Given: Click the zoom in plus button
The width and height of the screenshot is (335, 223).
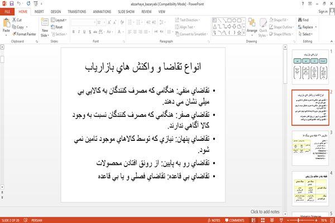Looking at the screenshot, I should point(316,220).
